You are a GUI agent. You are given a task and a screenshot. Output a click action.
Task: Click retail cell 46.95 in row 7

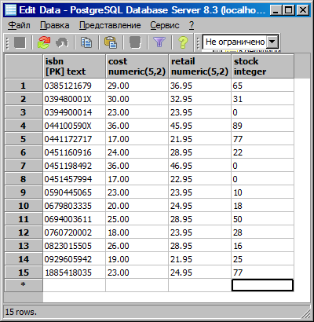coord(199,166)
